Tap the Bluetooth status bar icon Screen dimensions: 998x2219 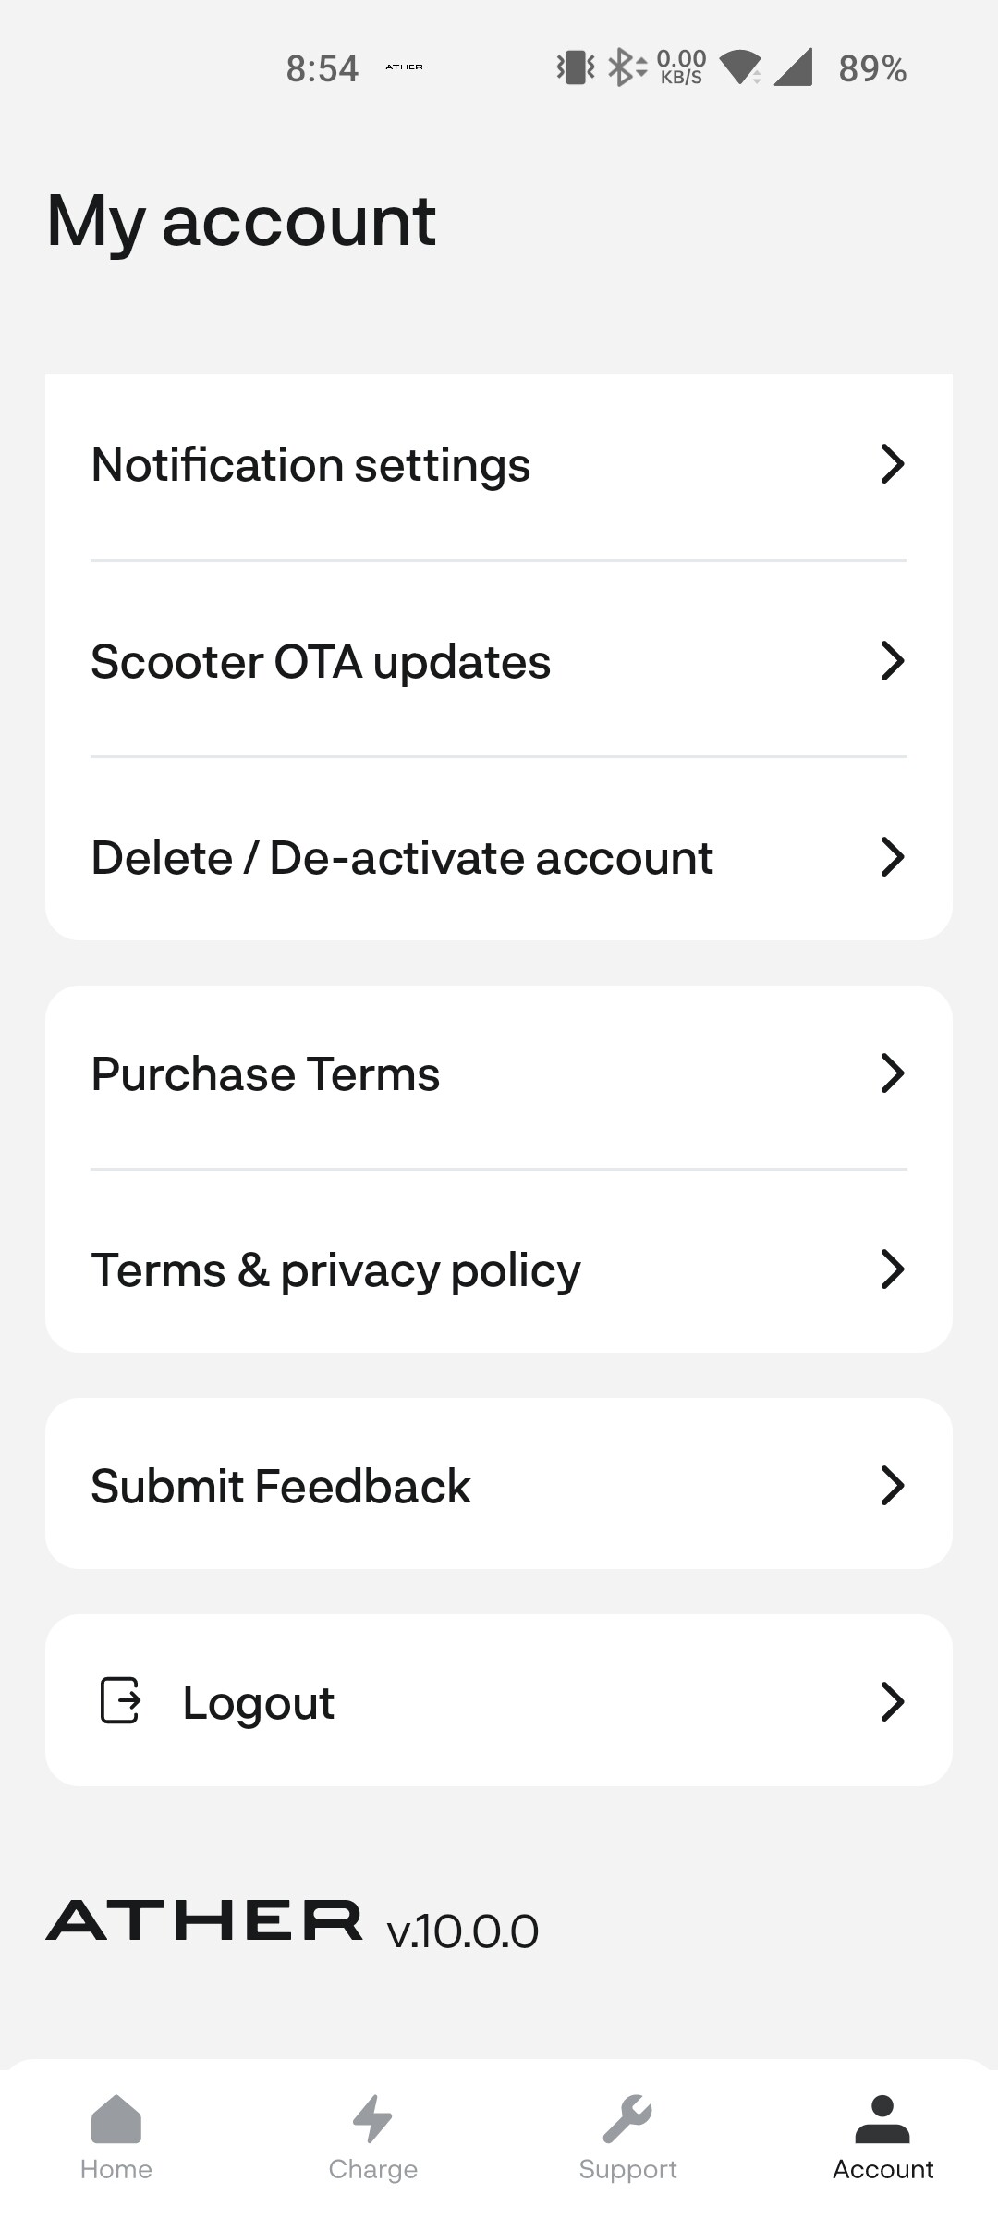[x=627, y=67]
